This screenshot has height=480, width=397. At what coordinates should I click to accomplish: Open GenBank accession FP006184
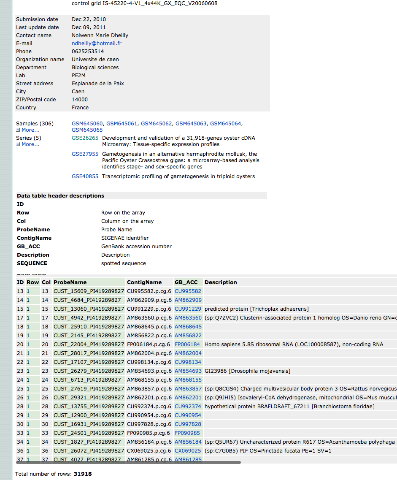tap(187, 344)
